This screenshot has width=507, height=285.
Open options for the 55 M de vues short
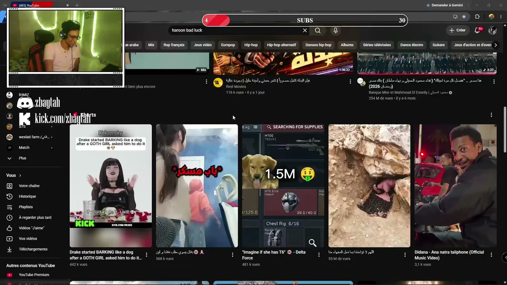[405, 255]
